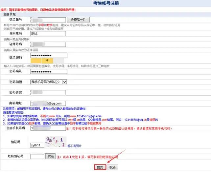Image resolution: width=211 pixels, height=172 pixels.
Task: Click the 取消 cancel button
Action: tap(113, 167)
